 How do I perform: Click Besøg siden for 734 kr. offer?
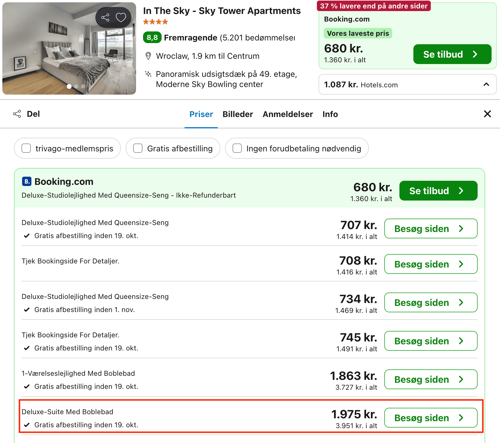[431, 302]
